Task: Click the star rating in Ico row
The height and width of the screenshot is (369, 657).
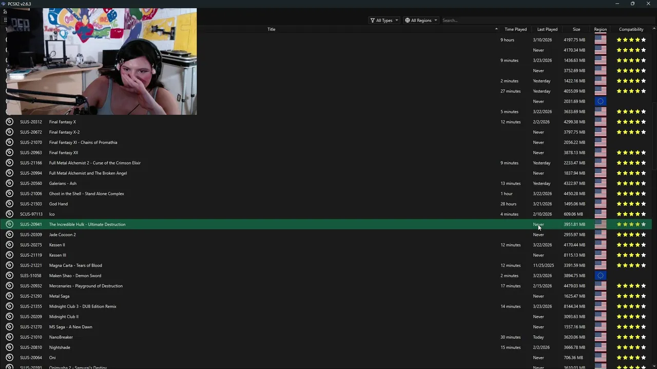Action: coord(631,214)
